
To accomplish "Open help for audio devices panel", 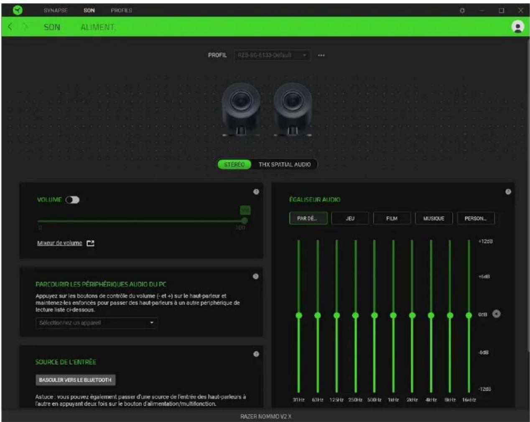I will tap(256, 276).
